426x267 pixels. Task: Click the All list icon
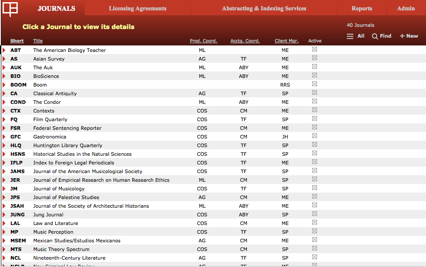click(350, 36)
